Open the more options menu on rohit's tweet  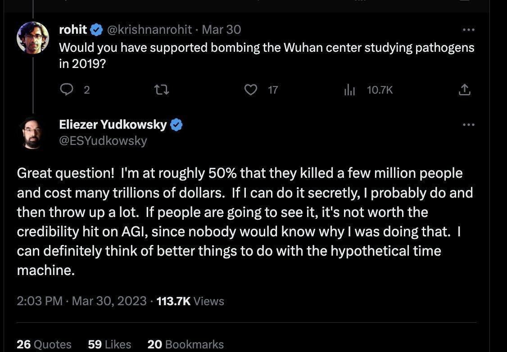(x=469, y=29)
